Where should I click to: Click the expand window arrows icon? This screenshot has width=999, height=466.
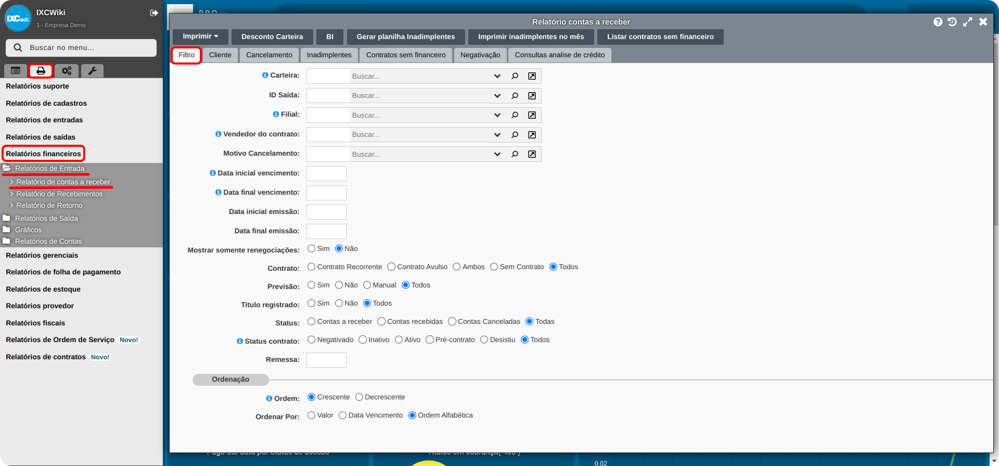(x=967, y=22)
